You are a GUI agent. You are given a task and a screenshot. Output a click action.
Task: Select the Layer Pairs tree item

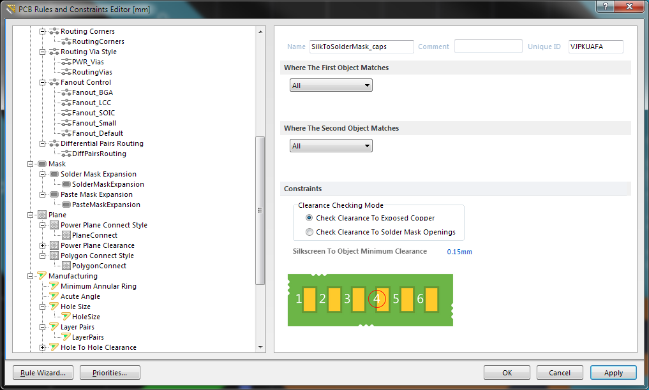point(77,327)
